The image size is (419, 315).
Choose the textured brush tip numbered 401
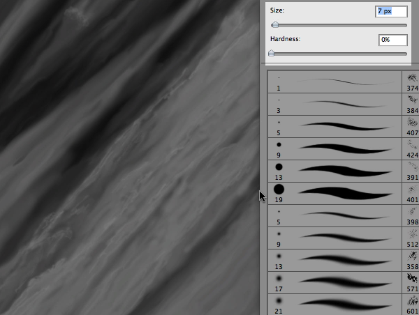(x=411, y=194)
